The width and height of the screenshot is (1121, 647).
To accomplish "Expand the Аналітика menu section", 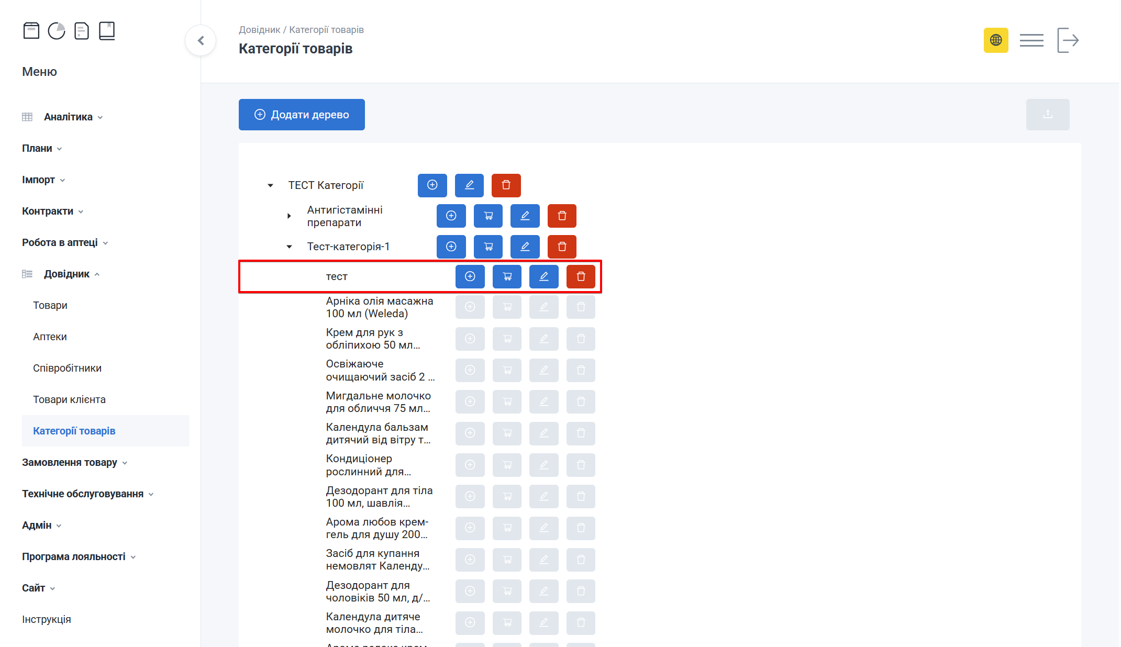I will 68,117.
